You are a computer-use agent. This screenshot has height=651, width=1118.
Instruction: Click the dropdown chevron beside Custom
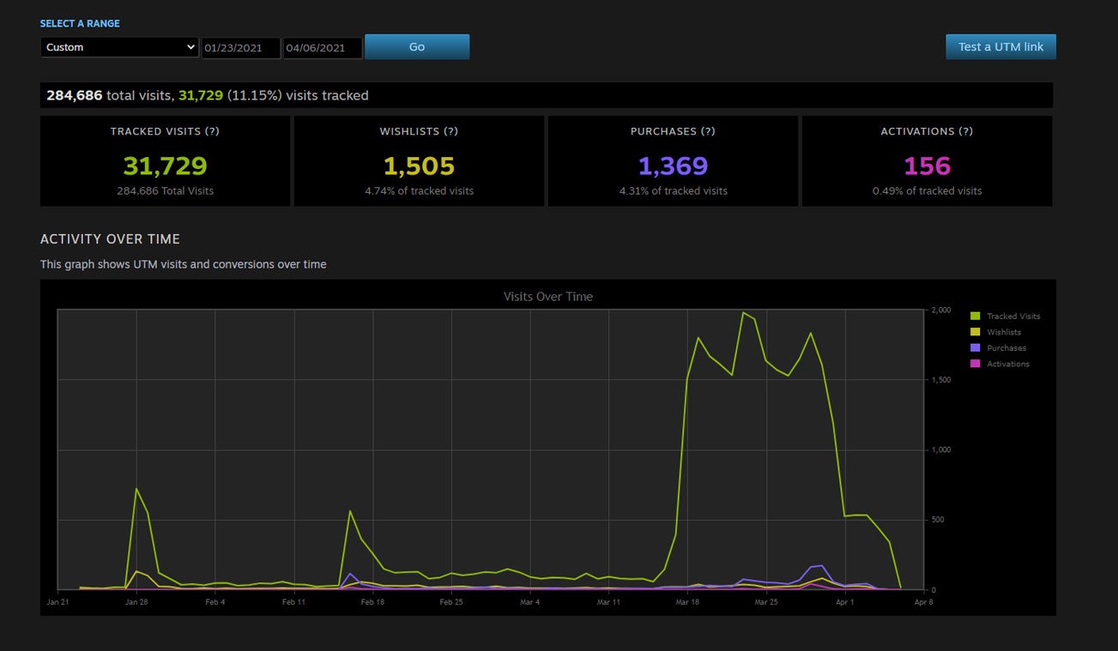[190, 47]
